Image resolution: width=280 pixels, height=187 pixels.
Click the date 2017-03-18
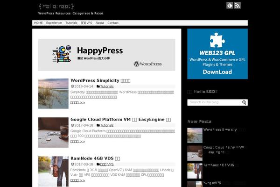coord(84,164)
